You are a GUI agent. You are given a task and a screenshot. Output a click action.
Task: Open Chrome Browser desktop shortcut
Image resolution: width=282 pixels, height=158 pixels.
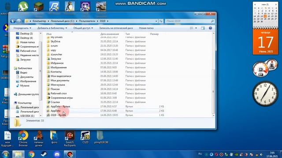23,139
